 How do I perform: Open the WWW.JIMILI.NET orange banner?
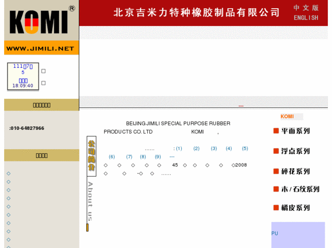(42, 48)
